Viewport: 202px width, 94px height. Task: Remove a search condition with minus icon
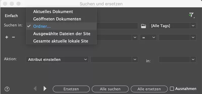[13, 37]
